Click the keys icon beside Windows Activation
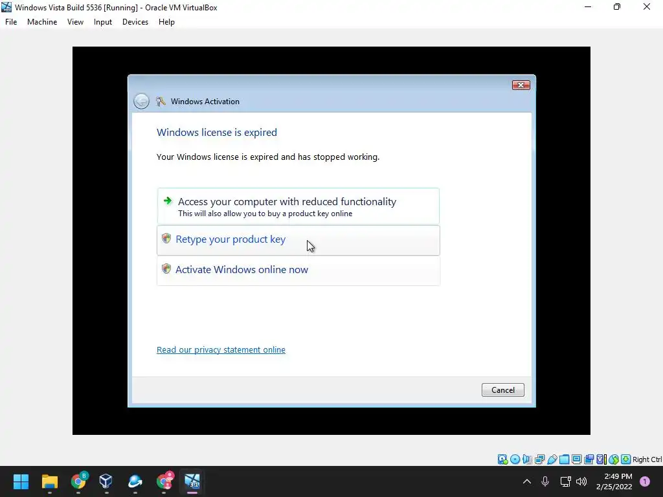 pos(161,102)
